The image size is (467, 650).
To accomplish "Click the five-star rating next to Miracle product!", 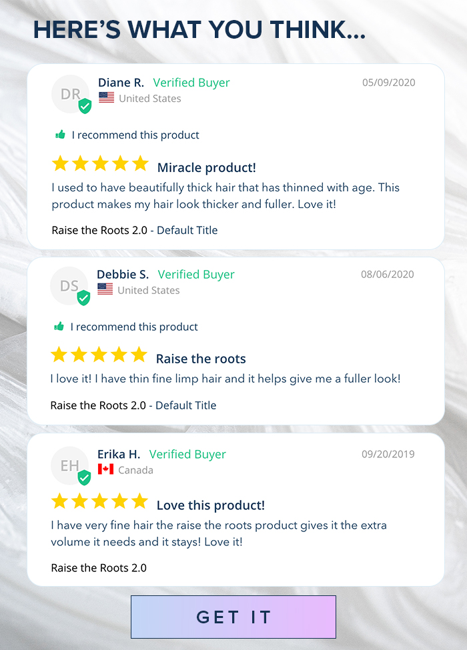I will point(100,163).
